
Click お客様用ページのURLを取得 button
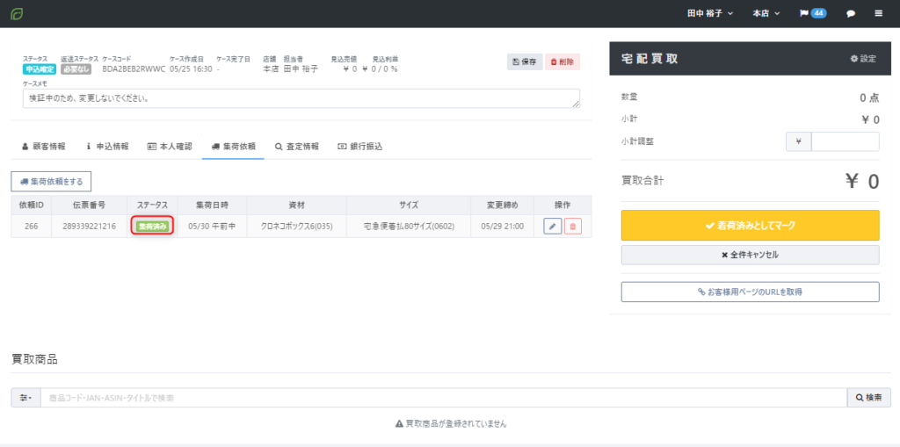pos(751,292)
